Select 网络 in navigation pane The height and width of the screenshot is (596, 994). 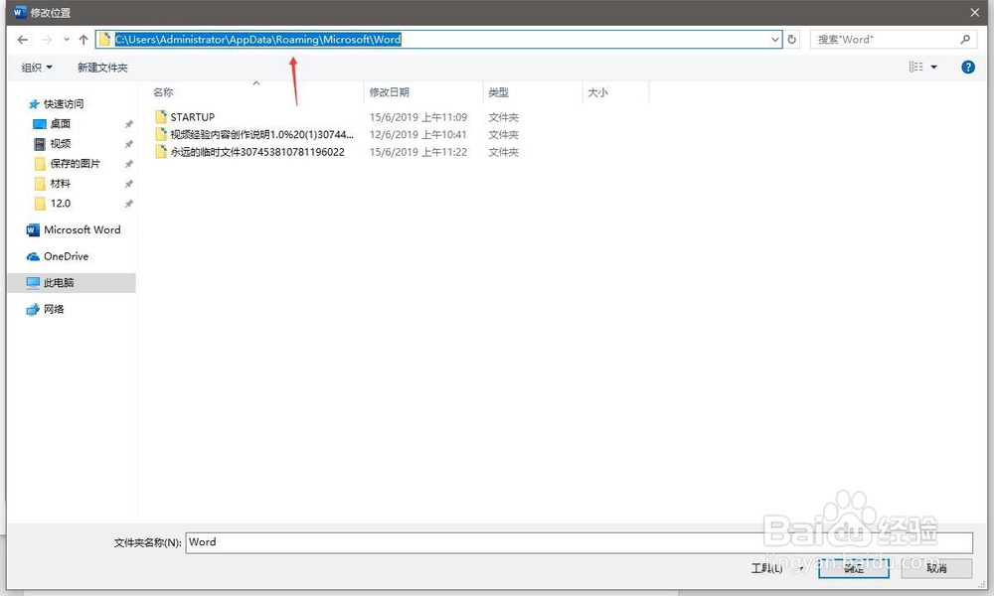tap(54, 309)
